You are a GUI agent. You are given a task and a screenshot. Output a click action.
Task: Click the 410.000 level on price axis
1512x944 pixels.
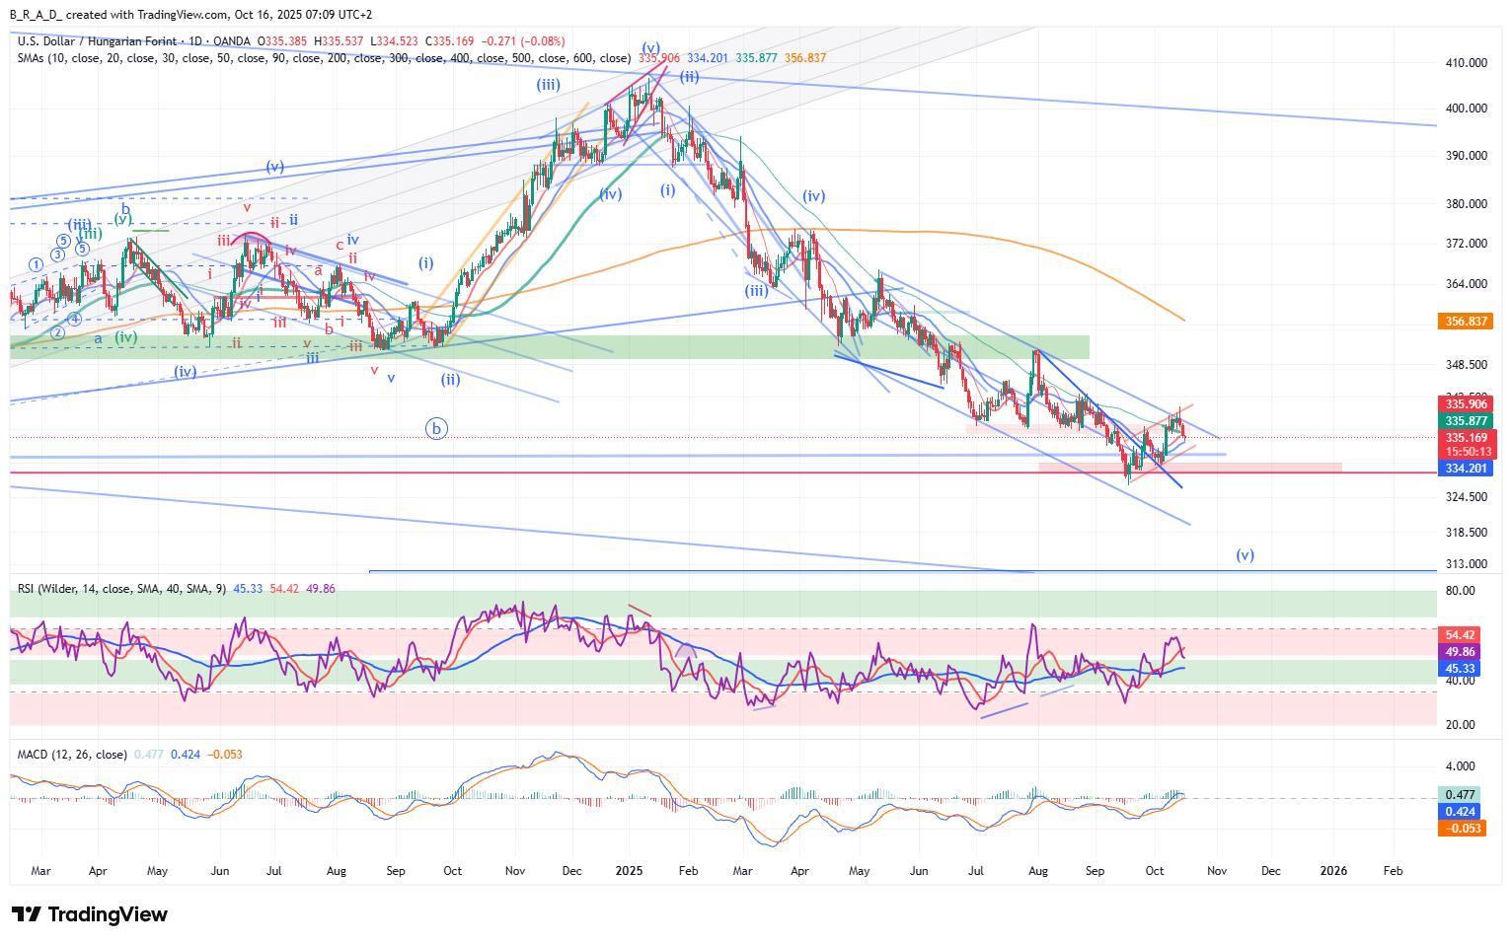[1466, 63]
